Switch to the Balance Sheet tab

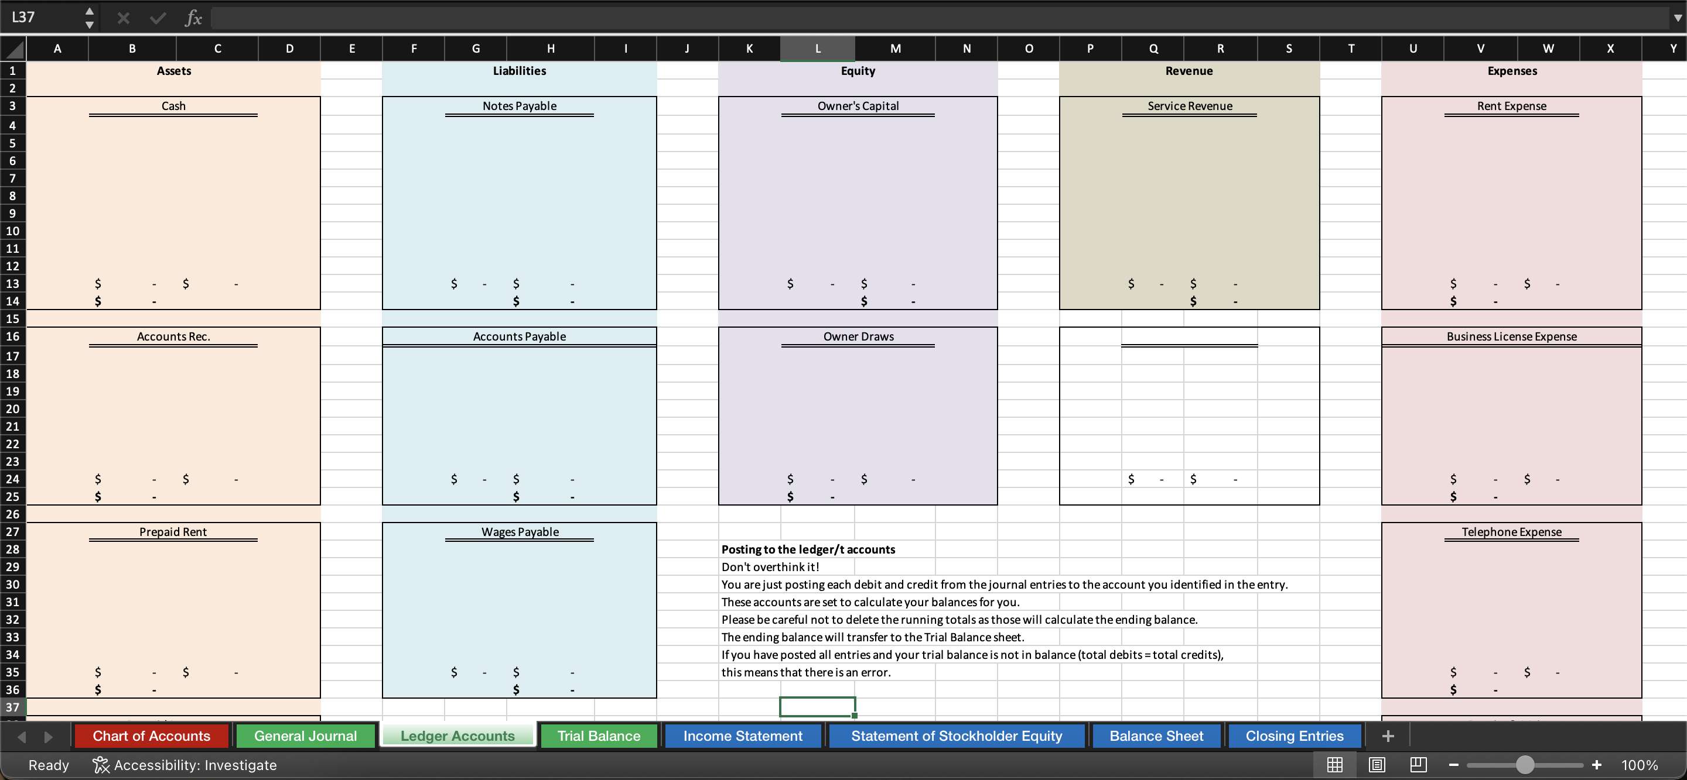pos(1156,736)
